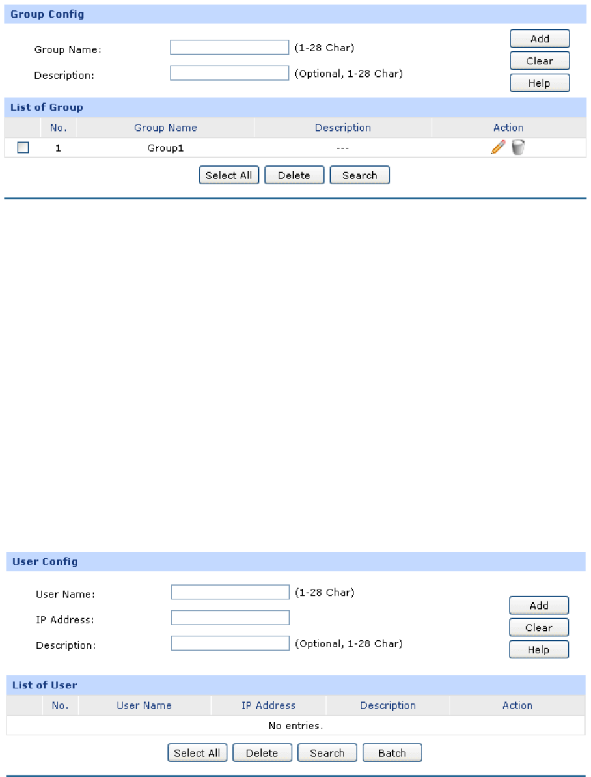Click the User Name input field
The image size is (591, 777).
click(230, 592)
